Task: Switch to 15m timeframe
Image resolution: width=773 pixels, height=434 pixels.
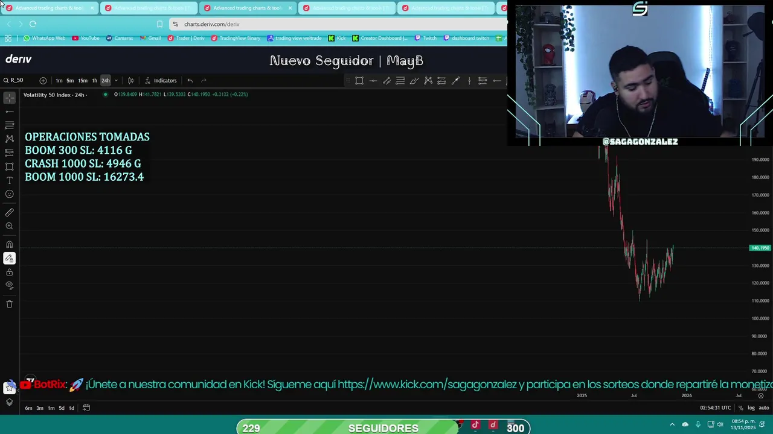Action: point(83,80)
